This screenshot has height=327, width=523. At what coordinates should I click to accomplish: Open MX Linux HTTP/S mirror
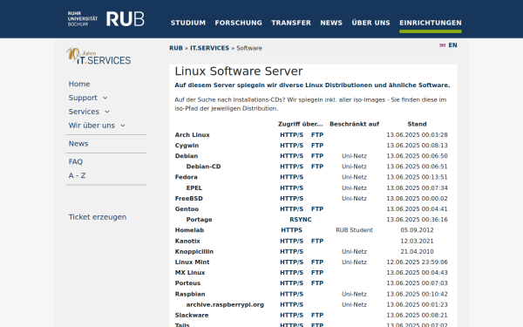click(291, 273)
